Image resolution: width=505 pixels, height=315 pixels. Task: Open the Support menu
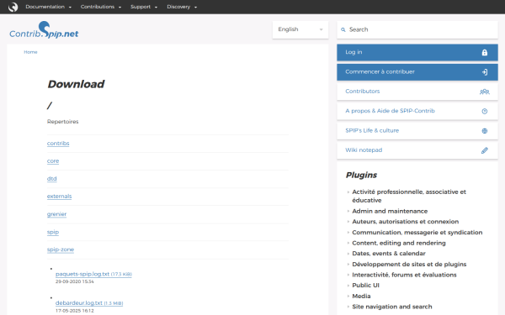(x=144, y=7)
